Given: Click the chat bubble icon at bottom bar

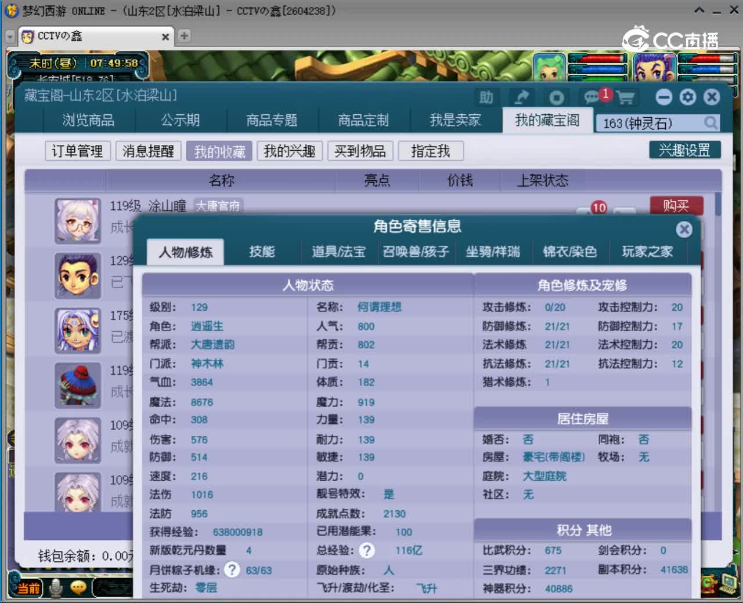Looking at the screenshot, I should coord(78,588).
